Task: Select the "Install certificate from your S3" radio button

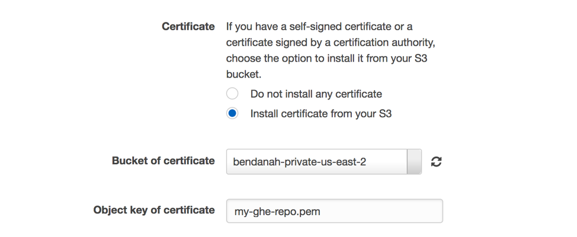Action: [x=232, y=113]
